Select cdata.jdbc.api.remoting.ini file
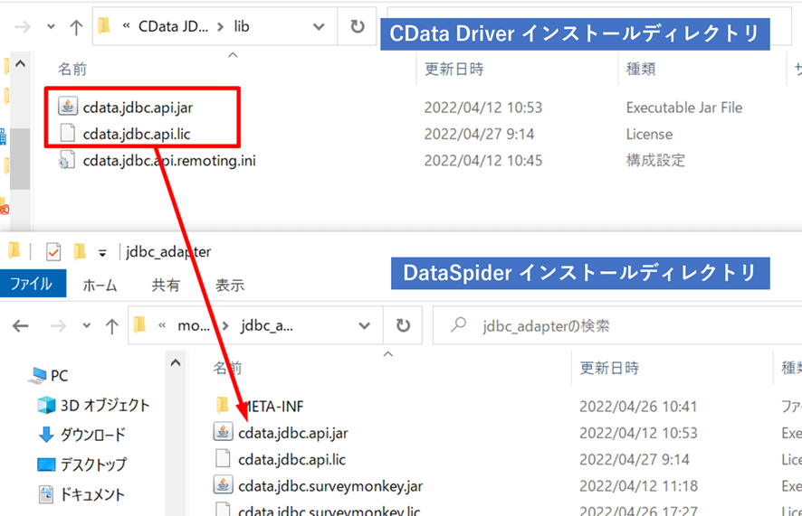 169,161
